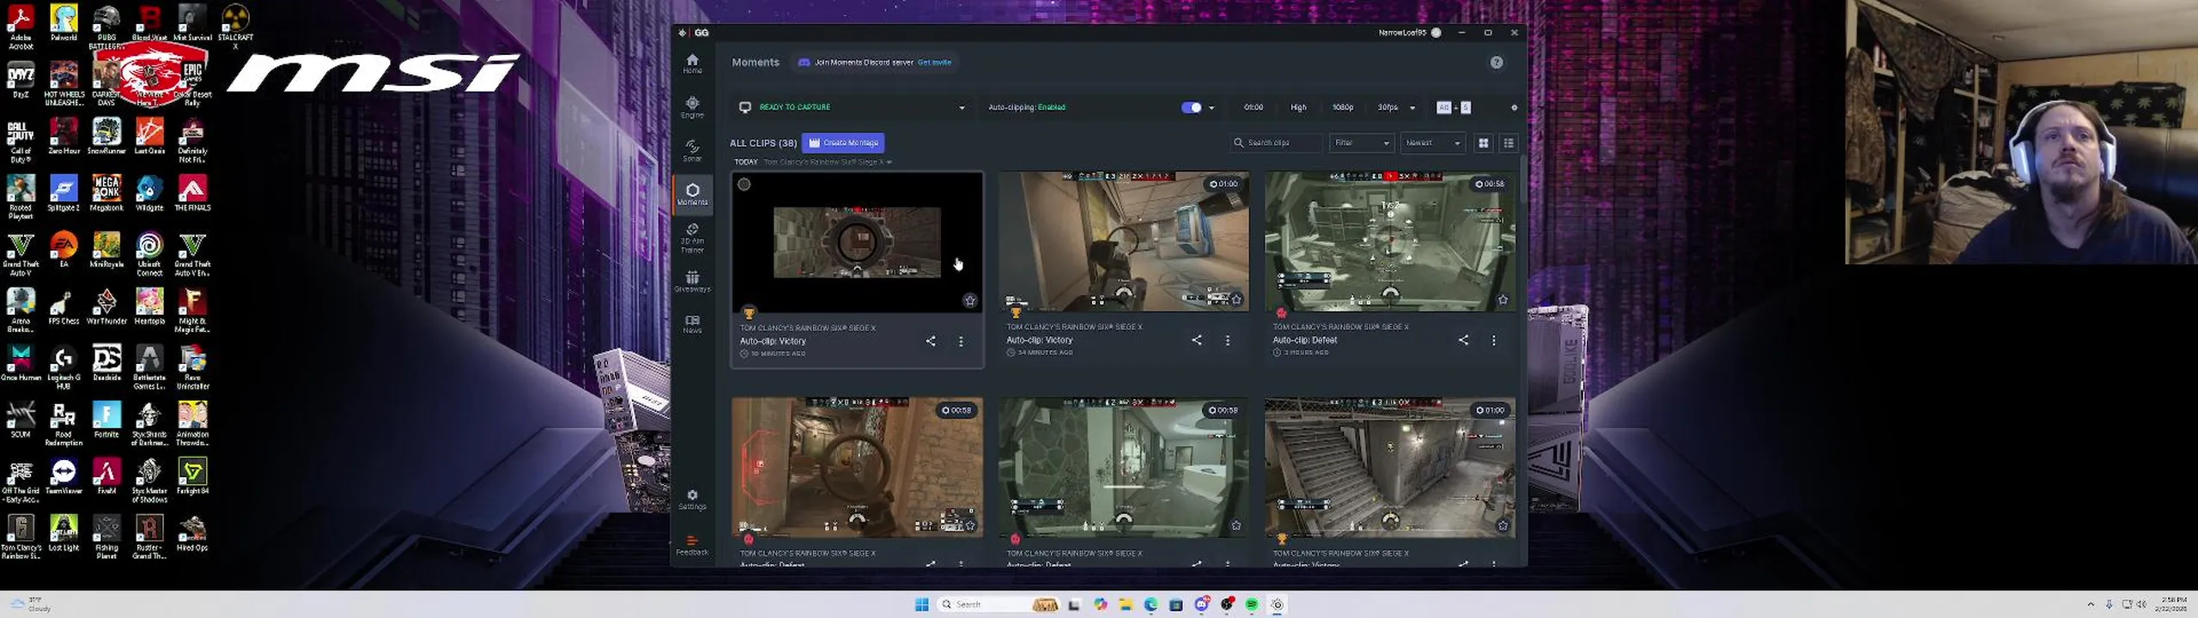Favorite the 10 minutes ago Victory clip
This screenshot has height=618, width=2198.
point(969,300)
